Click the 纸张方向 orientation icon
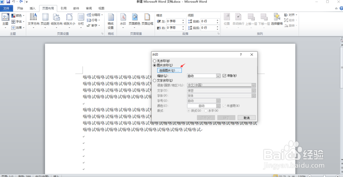Image resolution: width=343 pixels, height=177 pixels. click(x=57, y=21)
